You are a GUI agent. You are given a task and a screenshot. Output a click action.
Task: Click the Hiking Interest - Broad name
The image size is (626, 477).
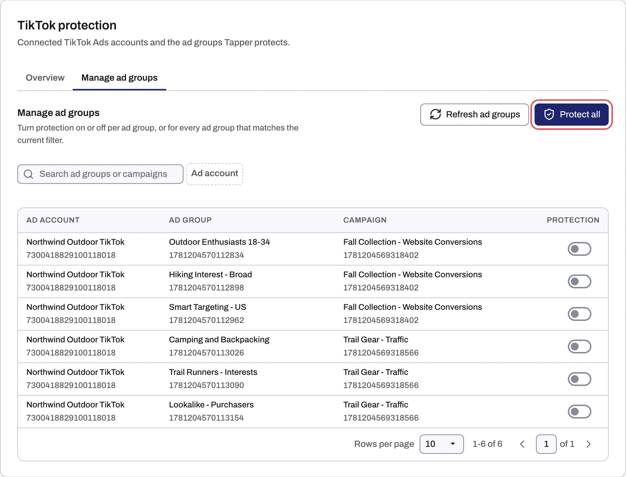[x=210, y=275]
